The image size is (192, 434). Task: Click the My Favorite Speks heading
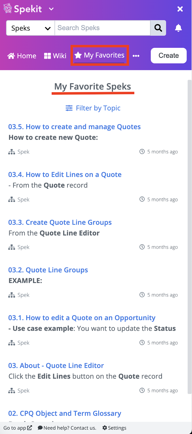point(93,87)
